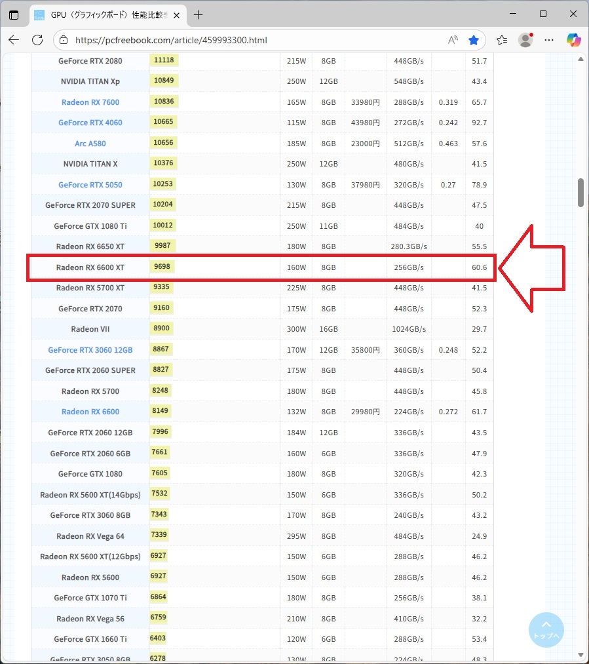Click the 295W power of RX Vega 64
The image size is (589, 664).
click(x=296, y=536)
